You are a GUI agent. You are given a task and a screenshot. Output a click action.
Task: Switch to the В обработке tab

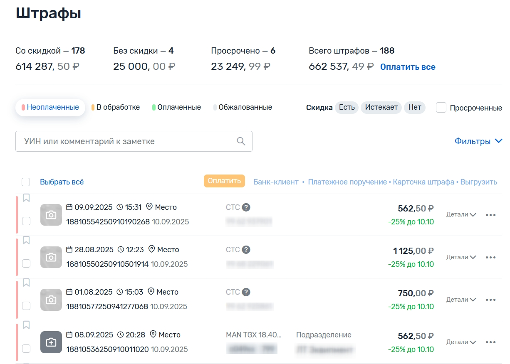click(116, 107)
